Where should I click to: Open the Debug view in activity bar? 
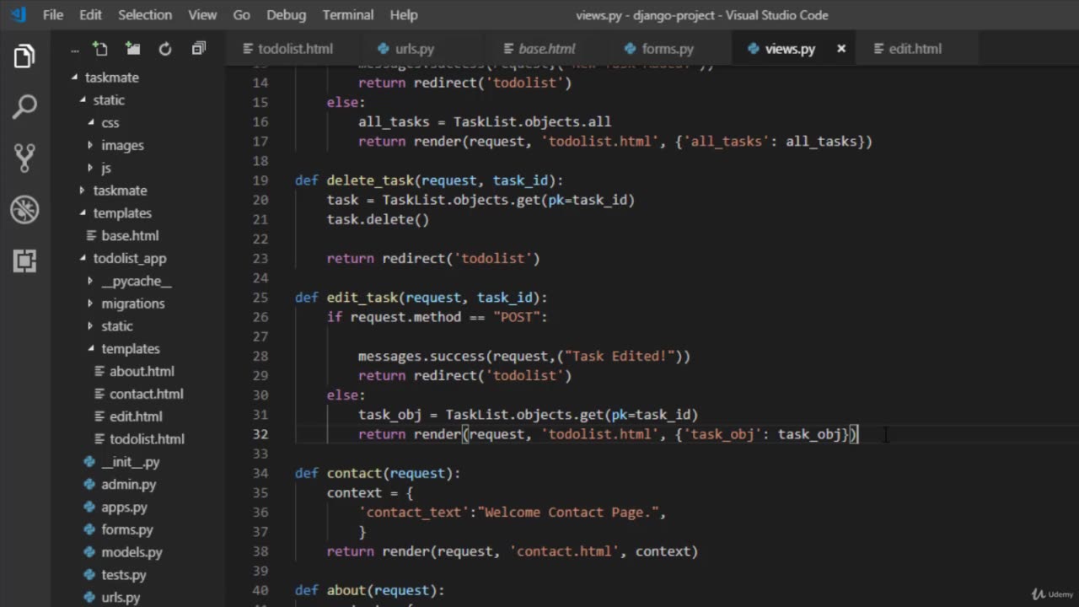(x=24, y=209)
